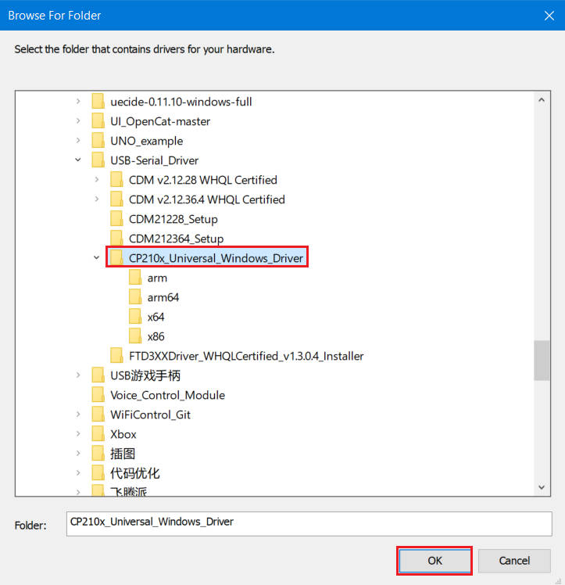Click the FTD3XXDriver installer folder icon
Screen dimensions: 565x585
pyautogui.click(x=116, y=356)
